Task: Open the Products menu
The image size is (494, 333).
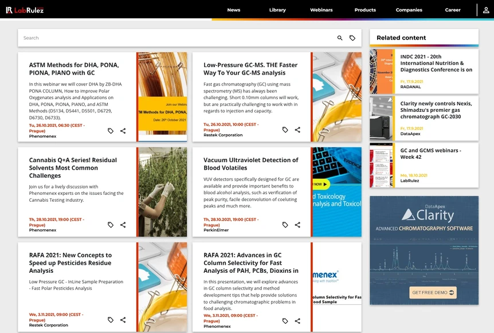Action: pos(365,10)
